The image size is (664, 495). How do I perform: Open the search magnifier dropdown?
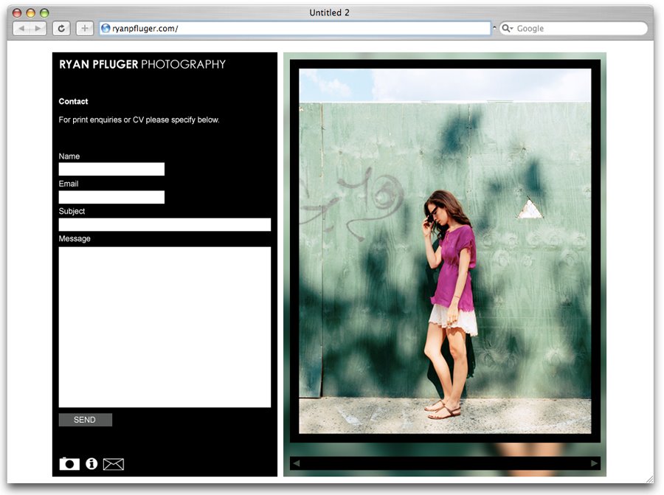click(507, 28)
